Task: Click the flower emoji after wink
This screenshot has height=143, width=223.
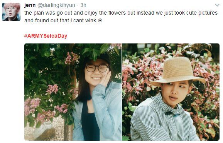Action: click(x=100, y=21)
